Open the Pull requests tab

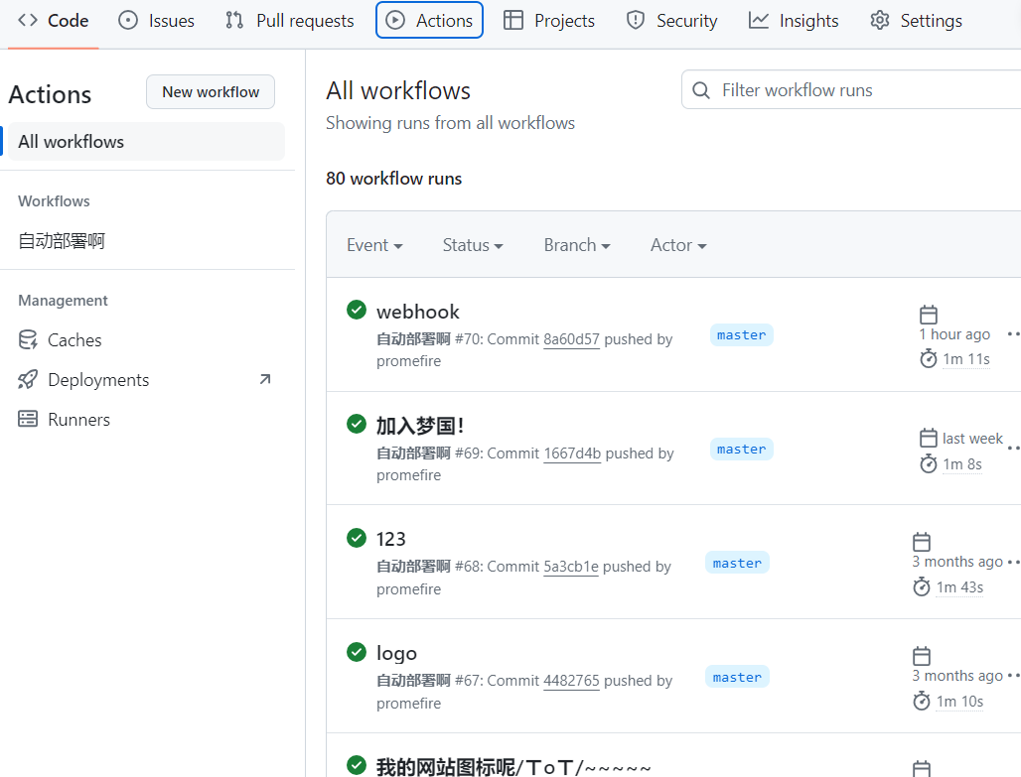tap(290, 21)
